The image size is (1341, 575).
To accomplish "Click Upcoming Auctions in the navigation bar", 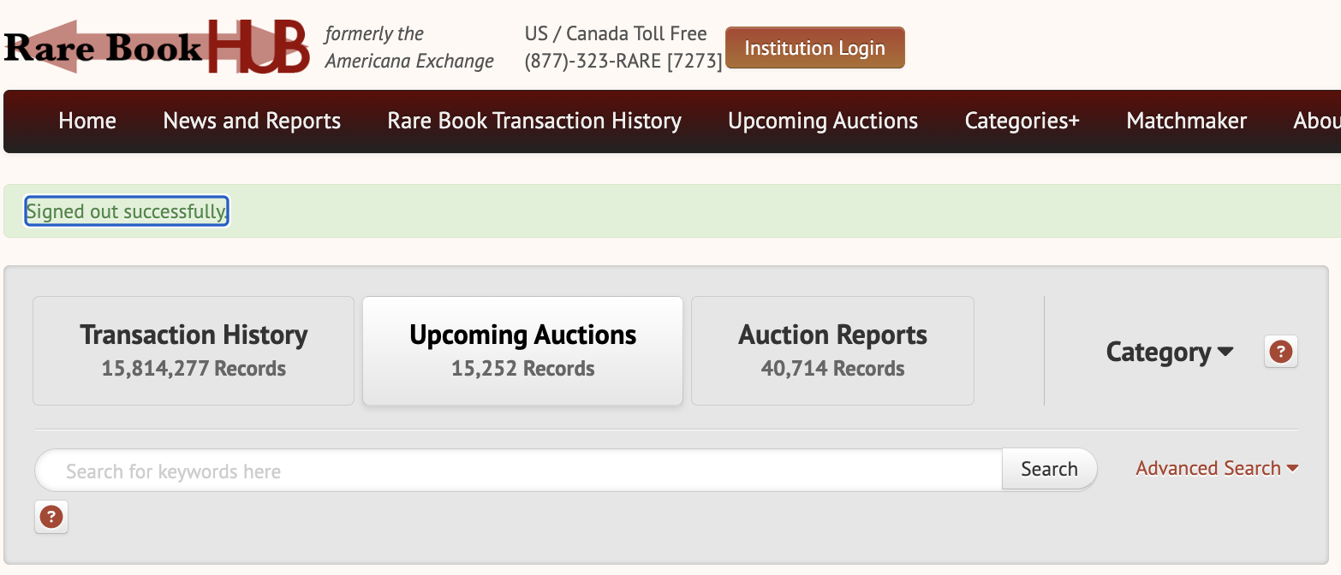I will 823,122.
